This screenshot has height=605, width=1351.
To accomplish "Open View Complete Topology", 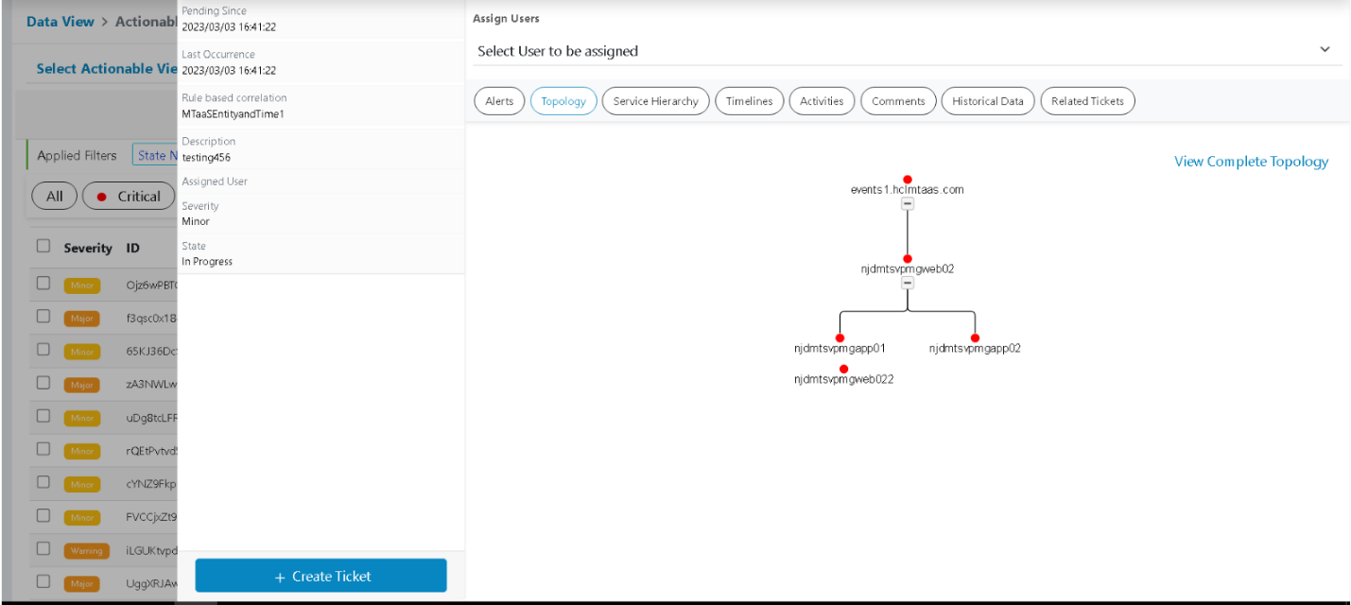I will tap(1251, 161).
